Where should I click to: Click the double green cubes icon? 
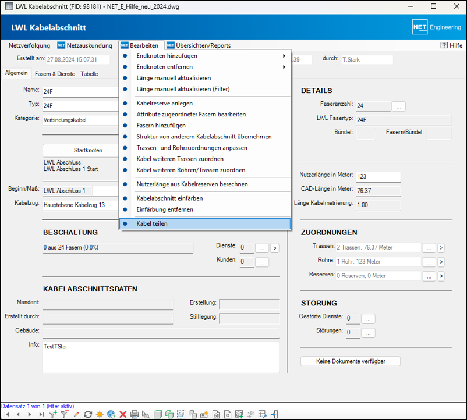click(169, 414)
